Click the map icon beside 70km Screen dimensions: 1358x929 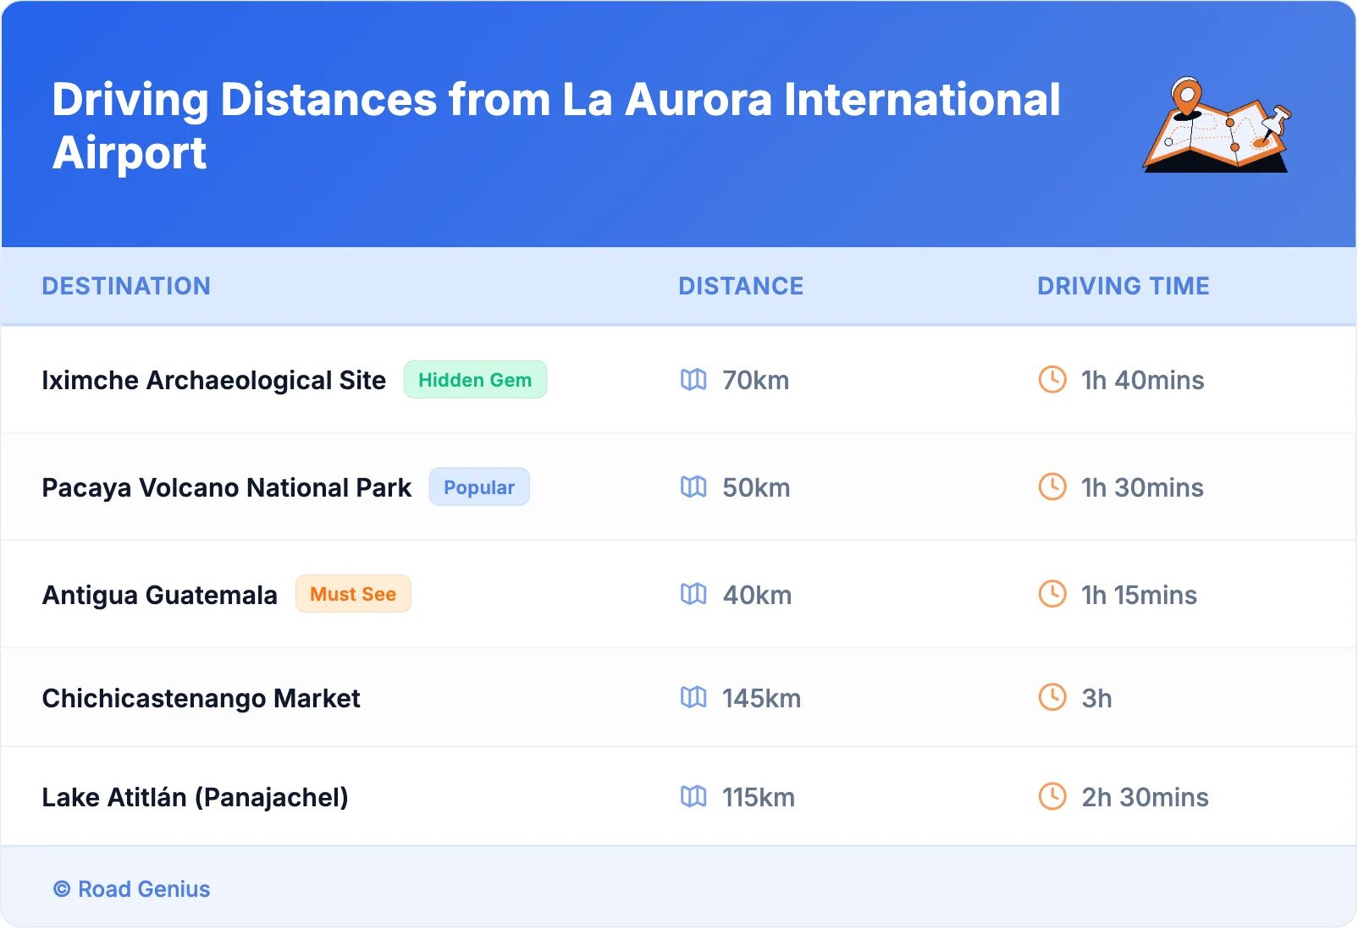click(x=693, y=380)
